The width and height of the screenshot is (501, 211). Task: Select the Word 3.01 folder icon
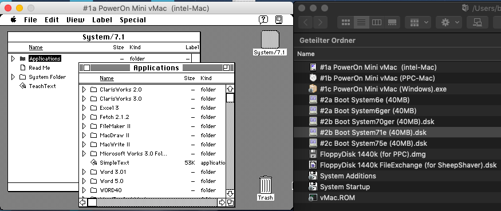coord(93,172)
